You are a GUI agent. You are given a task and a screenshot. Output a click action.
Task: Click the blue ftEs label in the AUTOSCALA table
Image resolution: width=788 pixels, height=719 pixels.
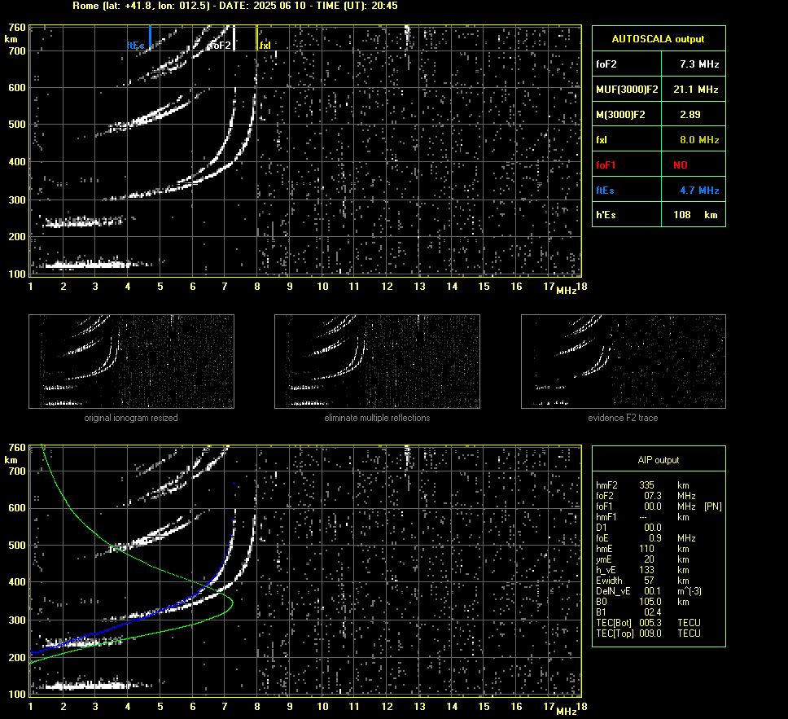(x=605, y=190)
